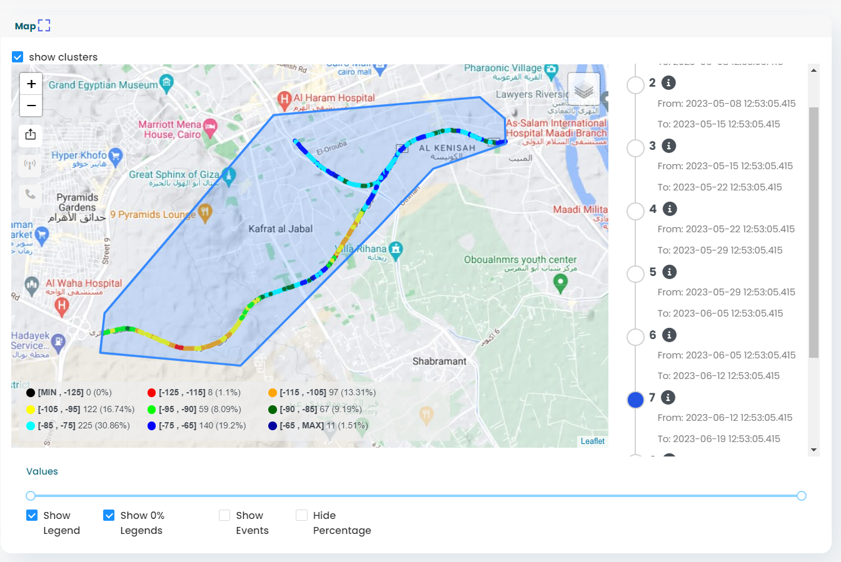Screen dimensions: 841x562
Task: Zoom out on the map
Action: point(31,106)
